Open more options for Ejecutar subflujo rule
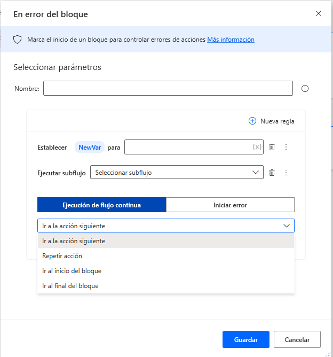The width and height of the screenshot is (333, 357). point(286,172)
